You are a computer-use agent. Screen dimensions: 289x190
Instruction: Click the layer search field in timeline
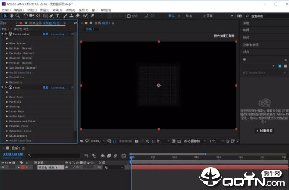[x=65, y=155]
